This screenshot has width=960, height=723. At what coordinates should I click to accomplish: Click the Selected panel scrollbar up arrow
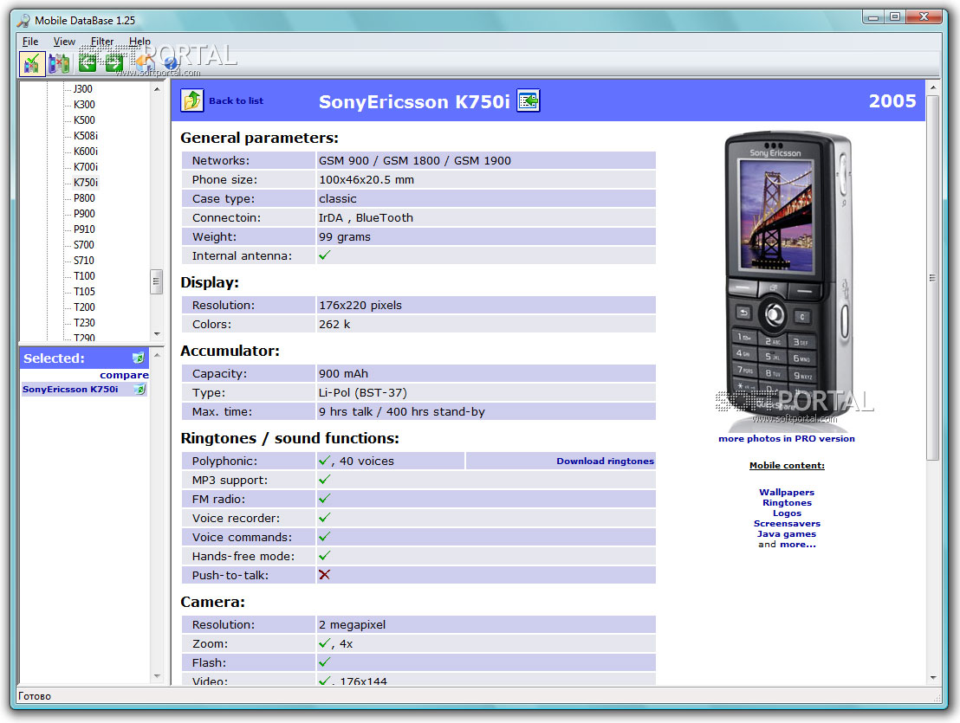[x=157, y=355]
